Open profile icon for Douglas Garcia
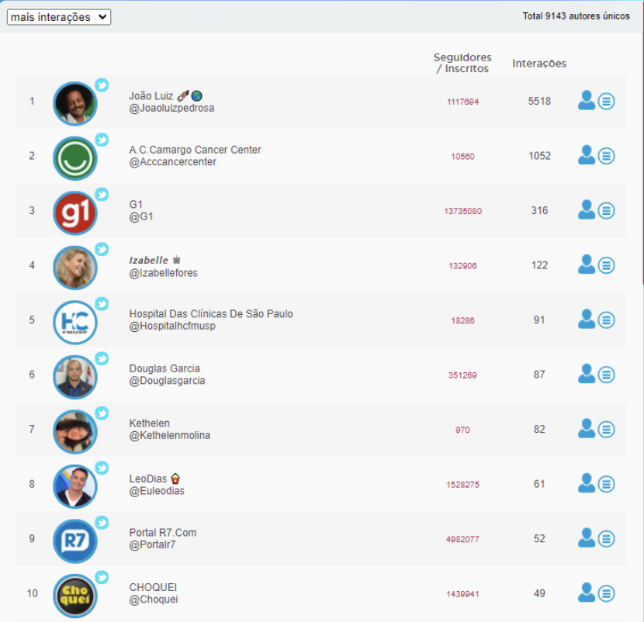This screenshot has height=622, width=644. [586, 374]
